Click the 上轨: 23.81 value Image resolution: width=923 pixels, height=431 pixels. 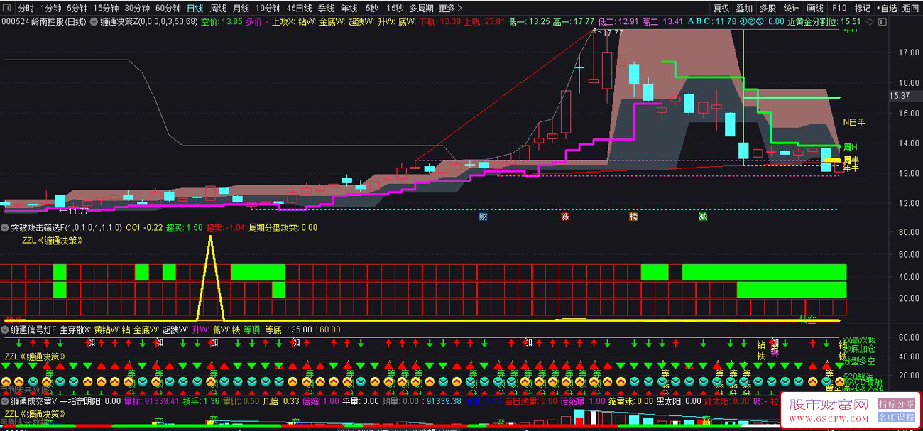[x=484, y=21]
